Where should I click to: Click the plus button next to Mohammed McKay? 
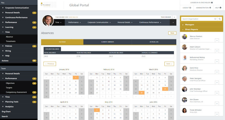coord(217,61)
